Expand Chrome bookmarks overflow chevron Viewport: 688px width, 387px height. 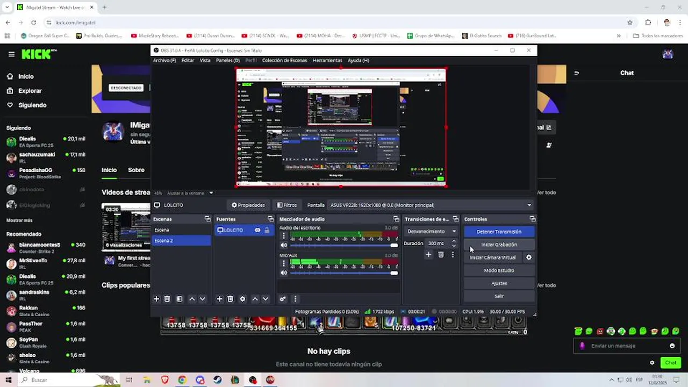coord(619,36)
